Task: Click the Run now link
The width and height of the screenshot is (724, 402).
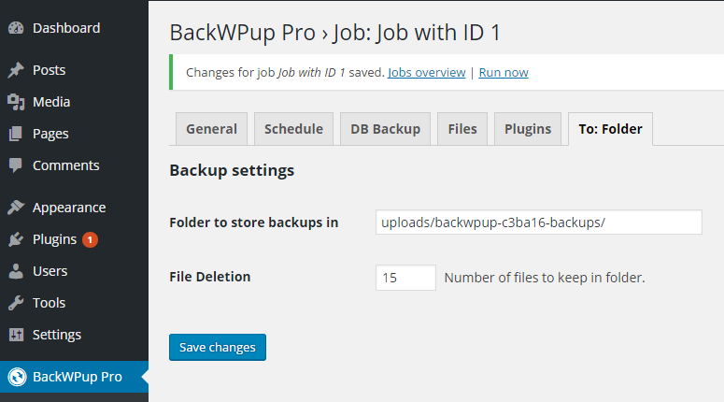Action: [504, 73]
